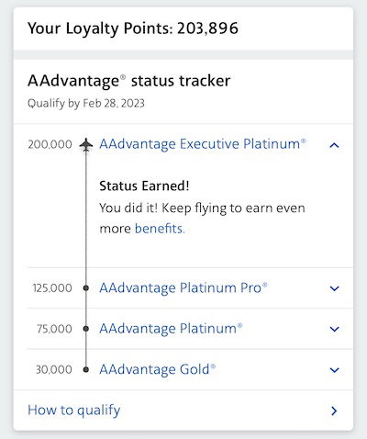The width and height of the screenshot is (367, 439).
Task: Expand the AAdvantage Platinum chevron
Action: tap(334, 329)
